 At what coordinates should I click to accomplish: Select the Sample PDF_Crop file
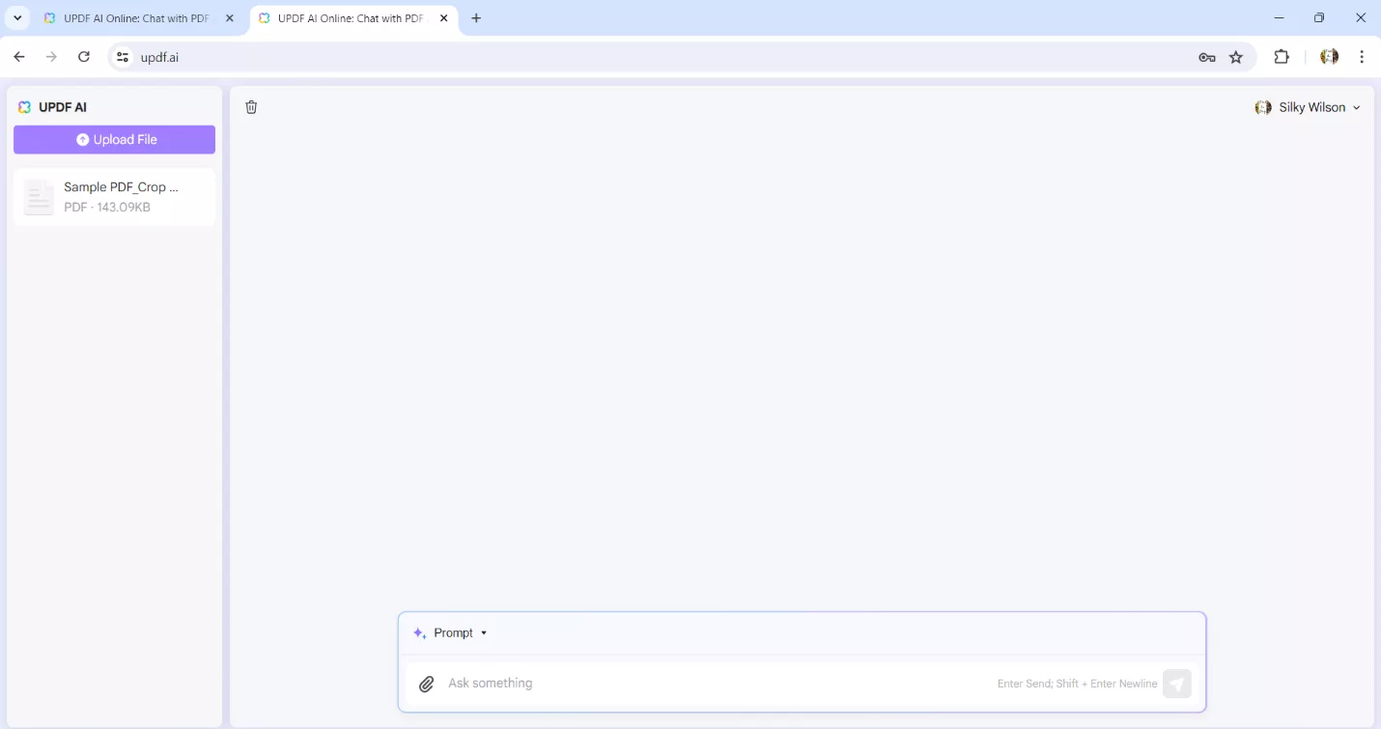click(x=114, y=196)
